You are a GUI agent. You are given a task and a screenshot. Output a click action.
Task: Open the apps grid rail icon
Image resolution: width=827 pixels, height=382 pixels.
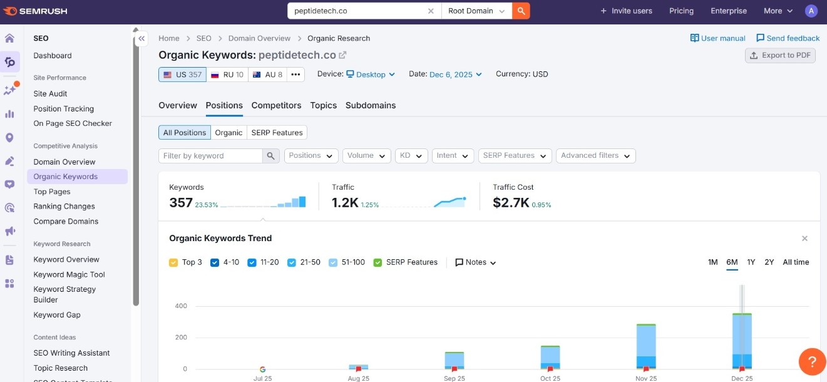(x=9, y=284)
